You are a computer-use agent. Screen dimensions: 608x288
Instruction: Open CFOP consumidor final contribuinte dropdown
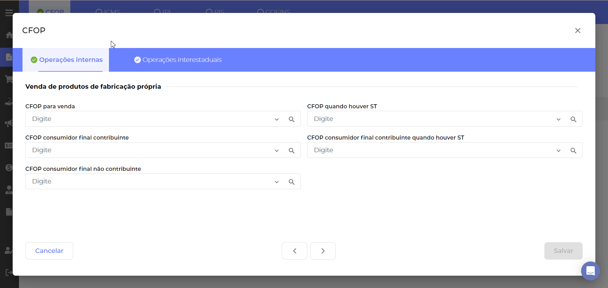click(x=277, y=151)
